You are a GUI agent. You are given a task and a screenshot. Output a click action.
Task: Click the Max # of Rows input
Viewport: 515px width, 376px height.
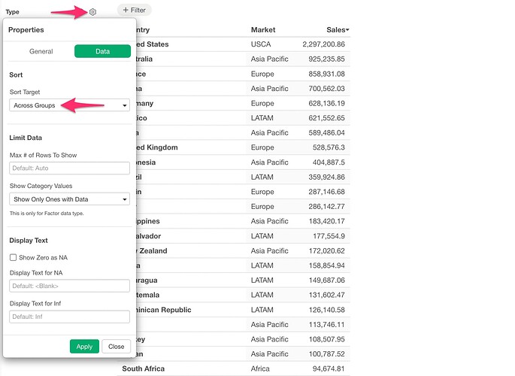tap(69, 168)
